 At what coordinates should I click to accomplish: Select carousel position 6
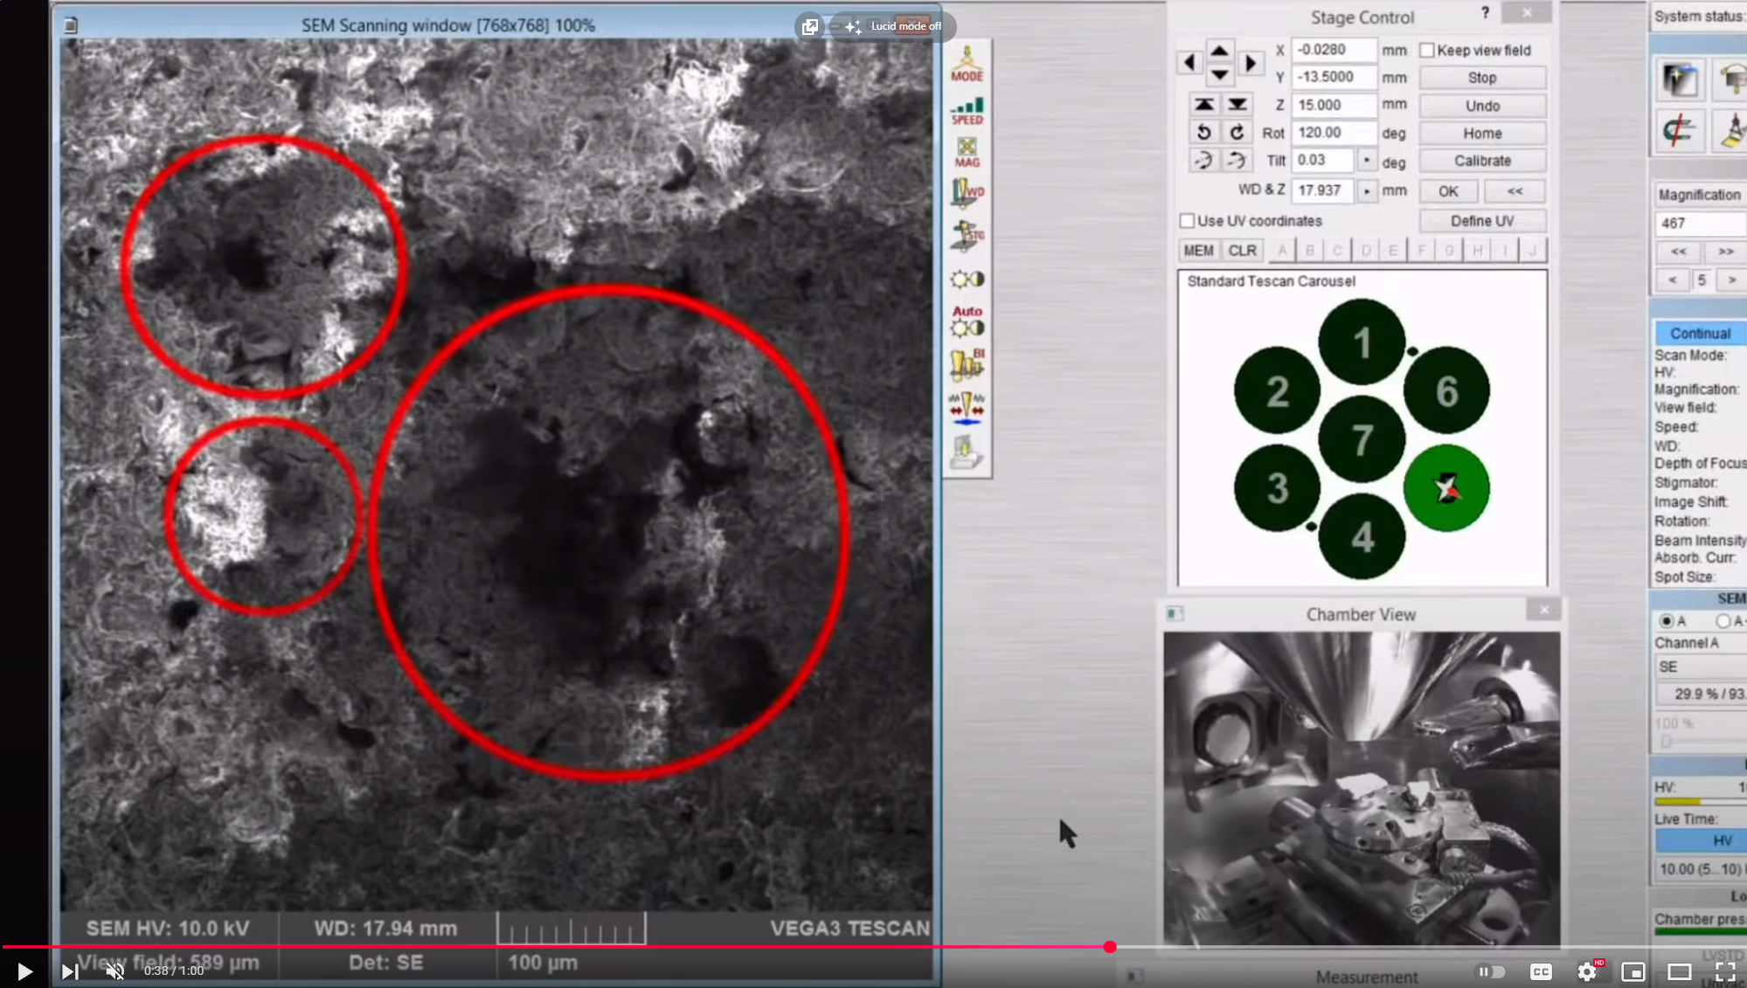pyautogui.click(x=1446, y=390)
